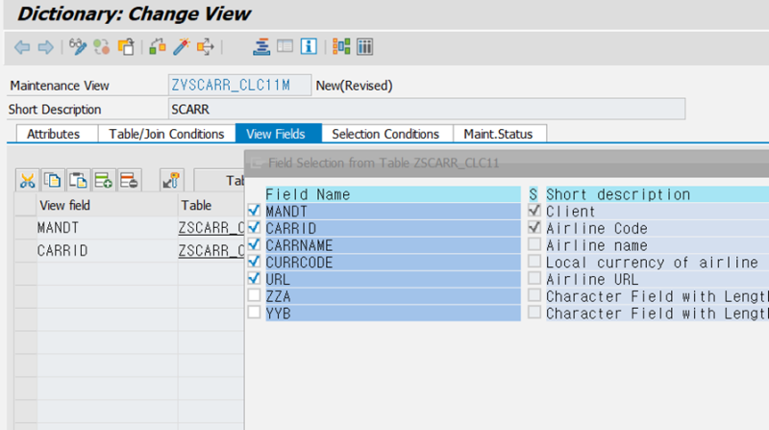Screen dimensions: 769x430
Task: Select the View Fields tab
Action: click(x=278, y=134)
